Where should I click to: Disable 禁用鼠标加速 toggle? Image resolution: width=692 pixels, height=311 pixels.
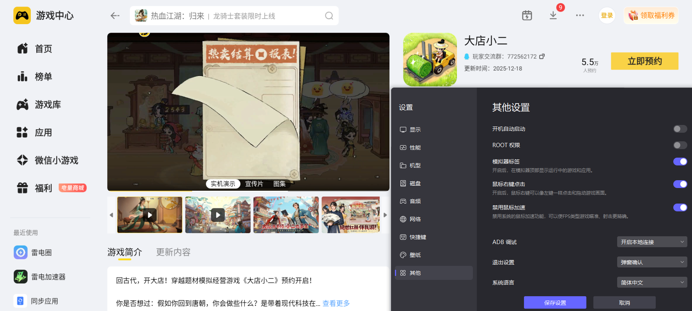pyautogui.click(x=680, y=207)
